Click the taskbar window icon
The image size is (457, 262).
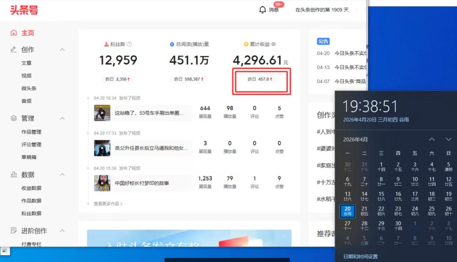(5, 251)
